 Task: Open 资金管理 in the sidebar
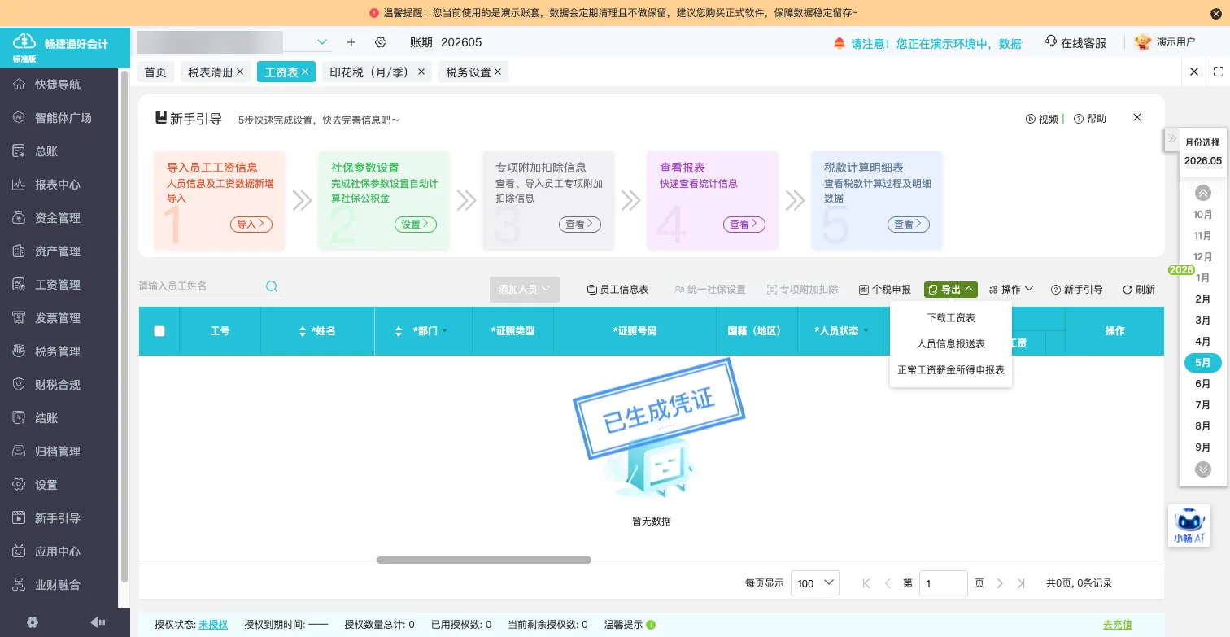coord(57,218)
